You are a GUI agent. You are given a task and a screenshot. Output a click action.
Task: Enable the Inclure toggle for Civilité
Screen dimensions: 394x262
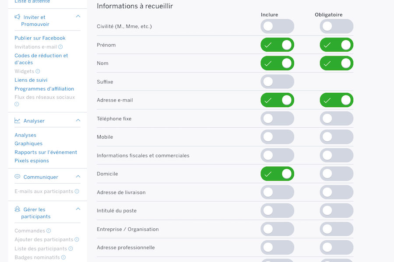(x=277, y=26)
